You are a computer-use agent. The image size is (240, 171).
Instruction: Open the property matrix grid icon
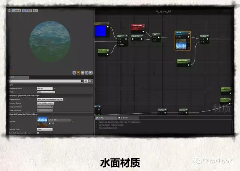pos(86,81)
